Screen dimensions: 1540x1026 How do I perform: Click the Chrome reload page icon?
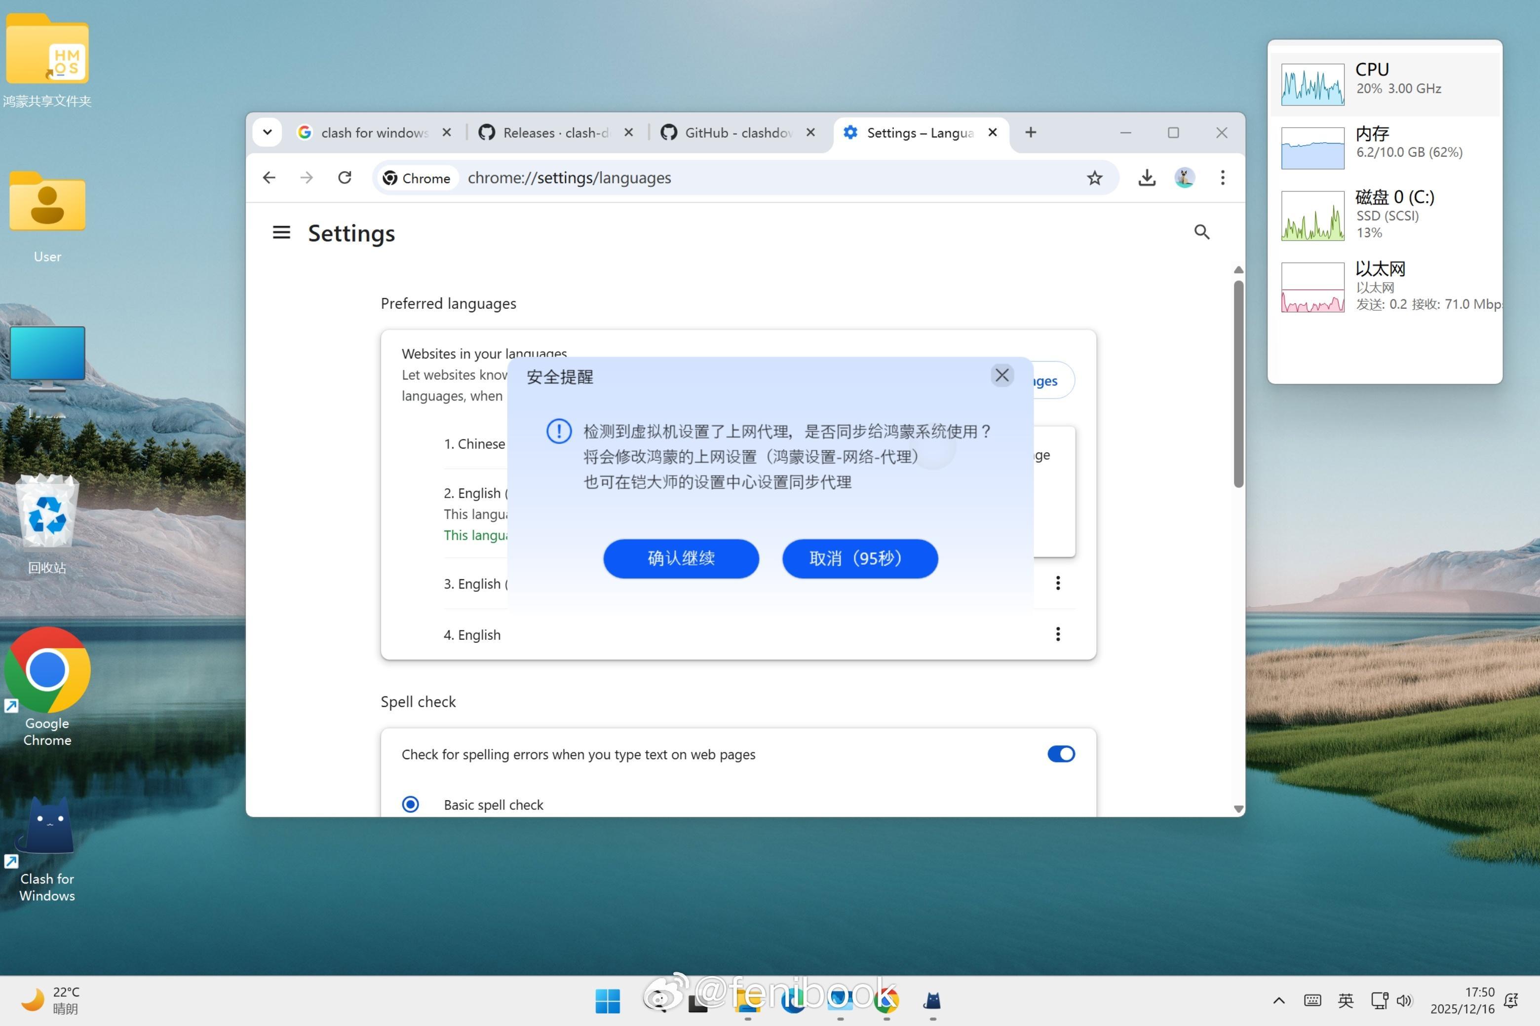point(345,177)
